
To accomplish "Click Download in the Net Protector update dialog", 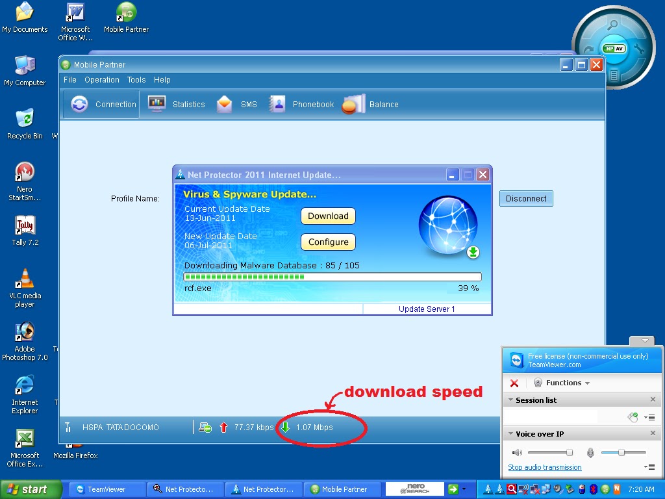I will [328, 216].
